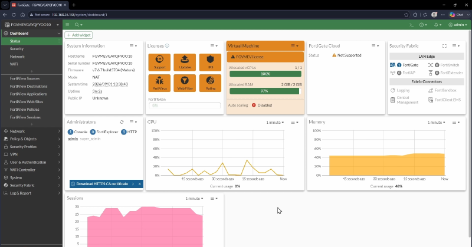
Task: Click the Web Filter funnel icon
Action: [x=185, y=83]
